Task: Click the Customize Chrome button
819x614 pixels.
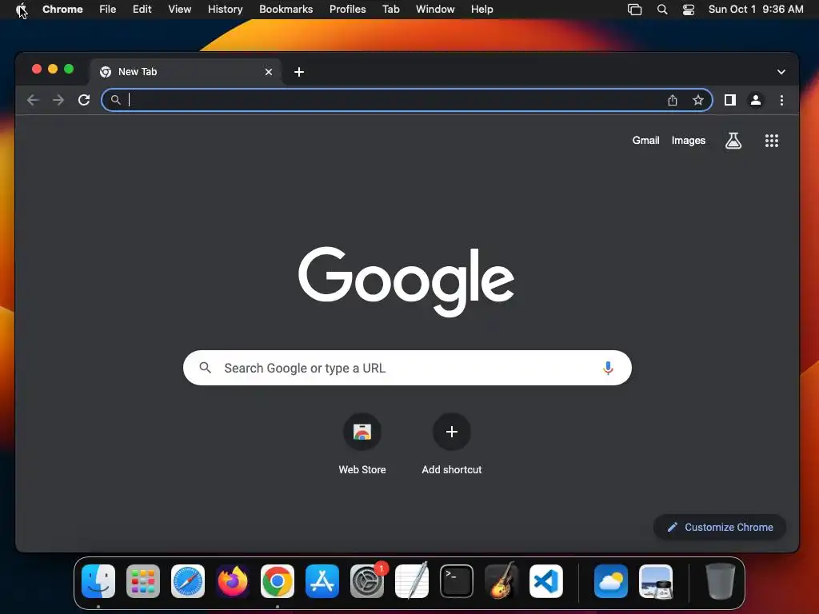Action: coord(720,528)
